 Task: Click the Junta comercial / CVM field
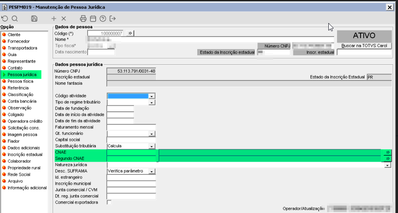pyautogui.click(x=131, y=190)
